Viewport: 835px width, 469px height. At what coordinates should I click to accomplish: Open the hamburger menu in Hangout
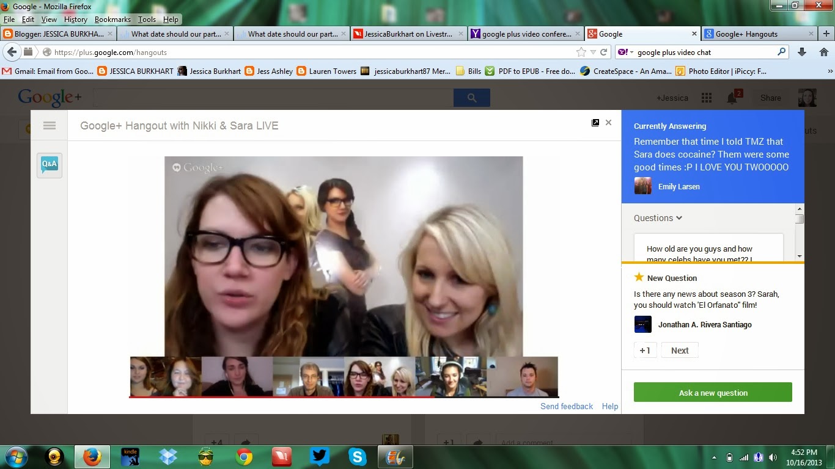pos(50,126)
